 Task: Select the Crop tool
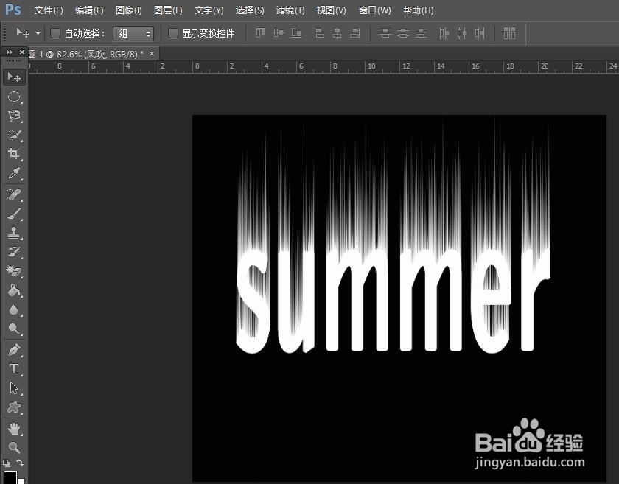[x=14, y=153]
